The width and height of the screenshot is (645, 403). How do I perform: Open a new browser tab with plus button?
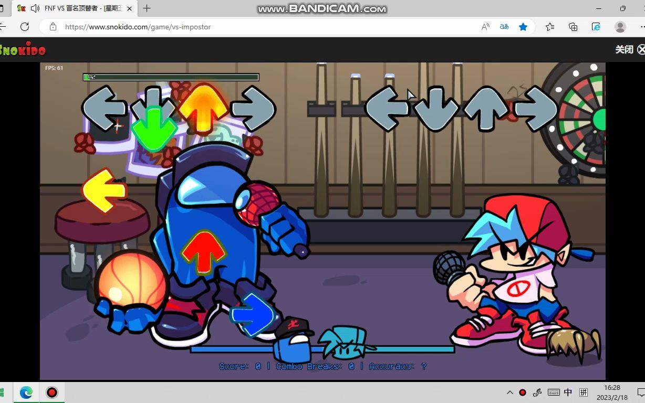pos(147,8)
